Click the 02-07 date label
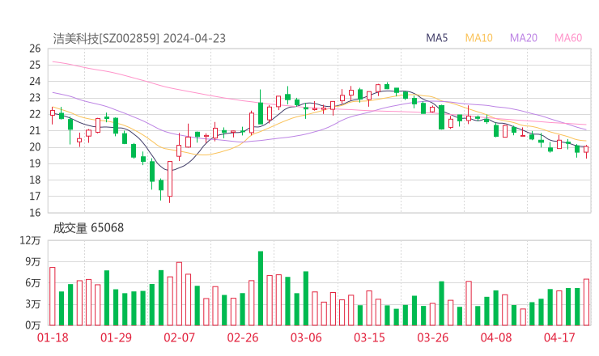This screenshot has width=599, height=356. click(x=180, y=337)
